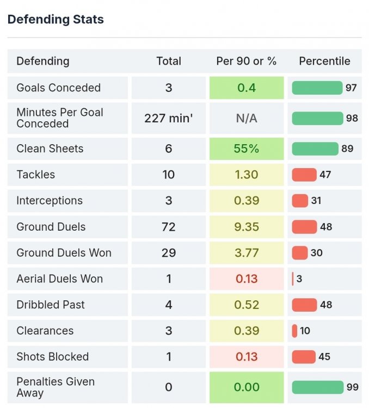Click the Goals Conceded percentile bar (97)
The image size is (369, 408).
click(x=317, y=88)
